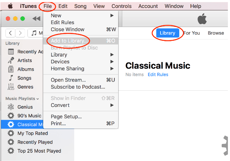
Task: Open the Help menu
Action: 195,6
